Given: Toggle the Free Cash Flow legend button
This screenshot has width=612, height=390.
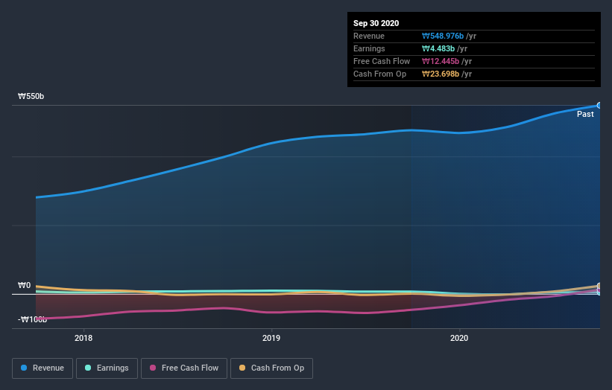Looking at the screenshot, I should click(184, 368).
